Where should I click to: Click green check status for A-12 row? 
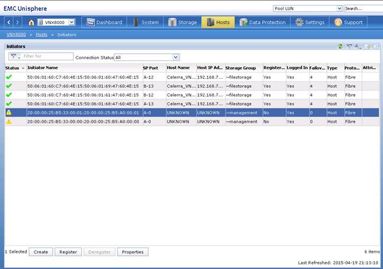tap(9, 77)
